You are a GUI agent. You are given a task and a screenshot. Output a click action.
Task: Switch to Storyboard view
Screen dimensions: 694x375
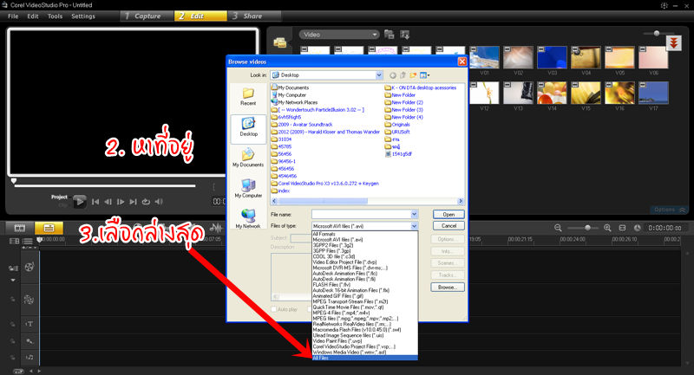(20, 228)
